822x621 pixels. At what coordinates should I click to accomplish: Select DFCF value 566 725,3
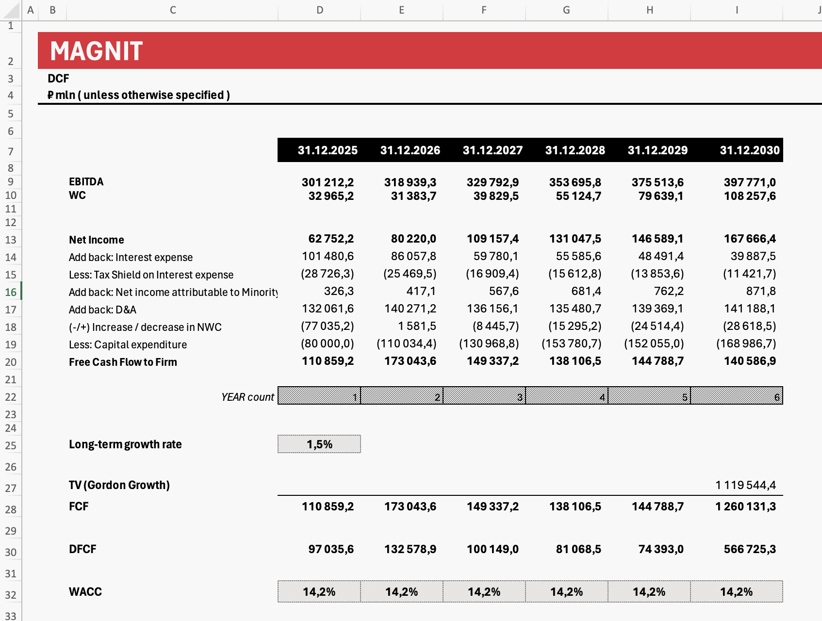pyautogui.click(x=750, y=549)
